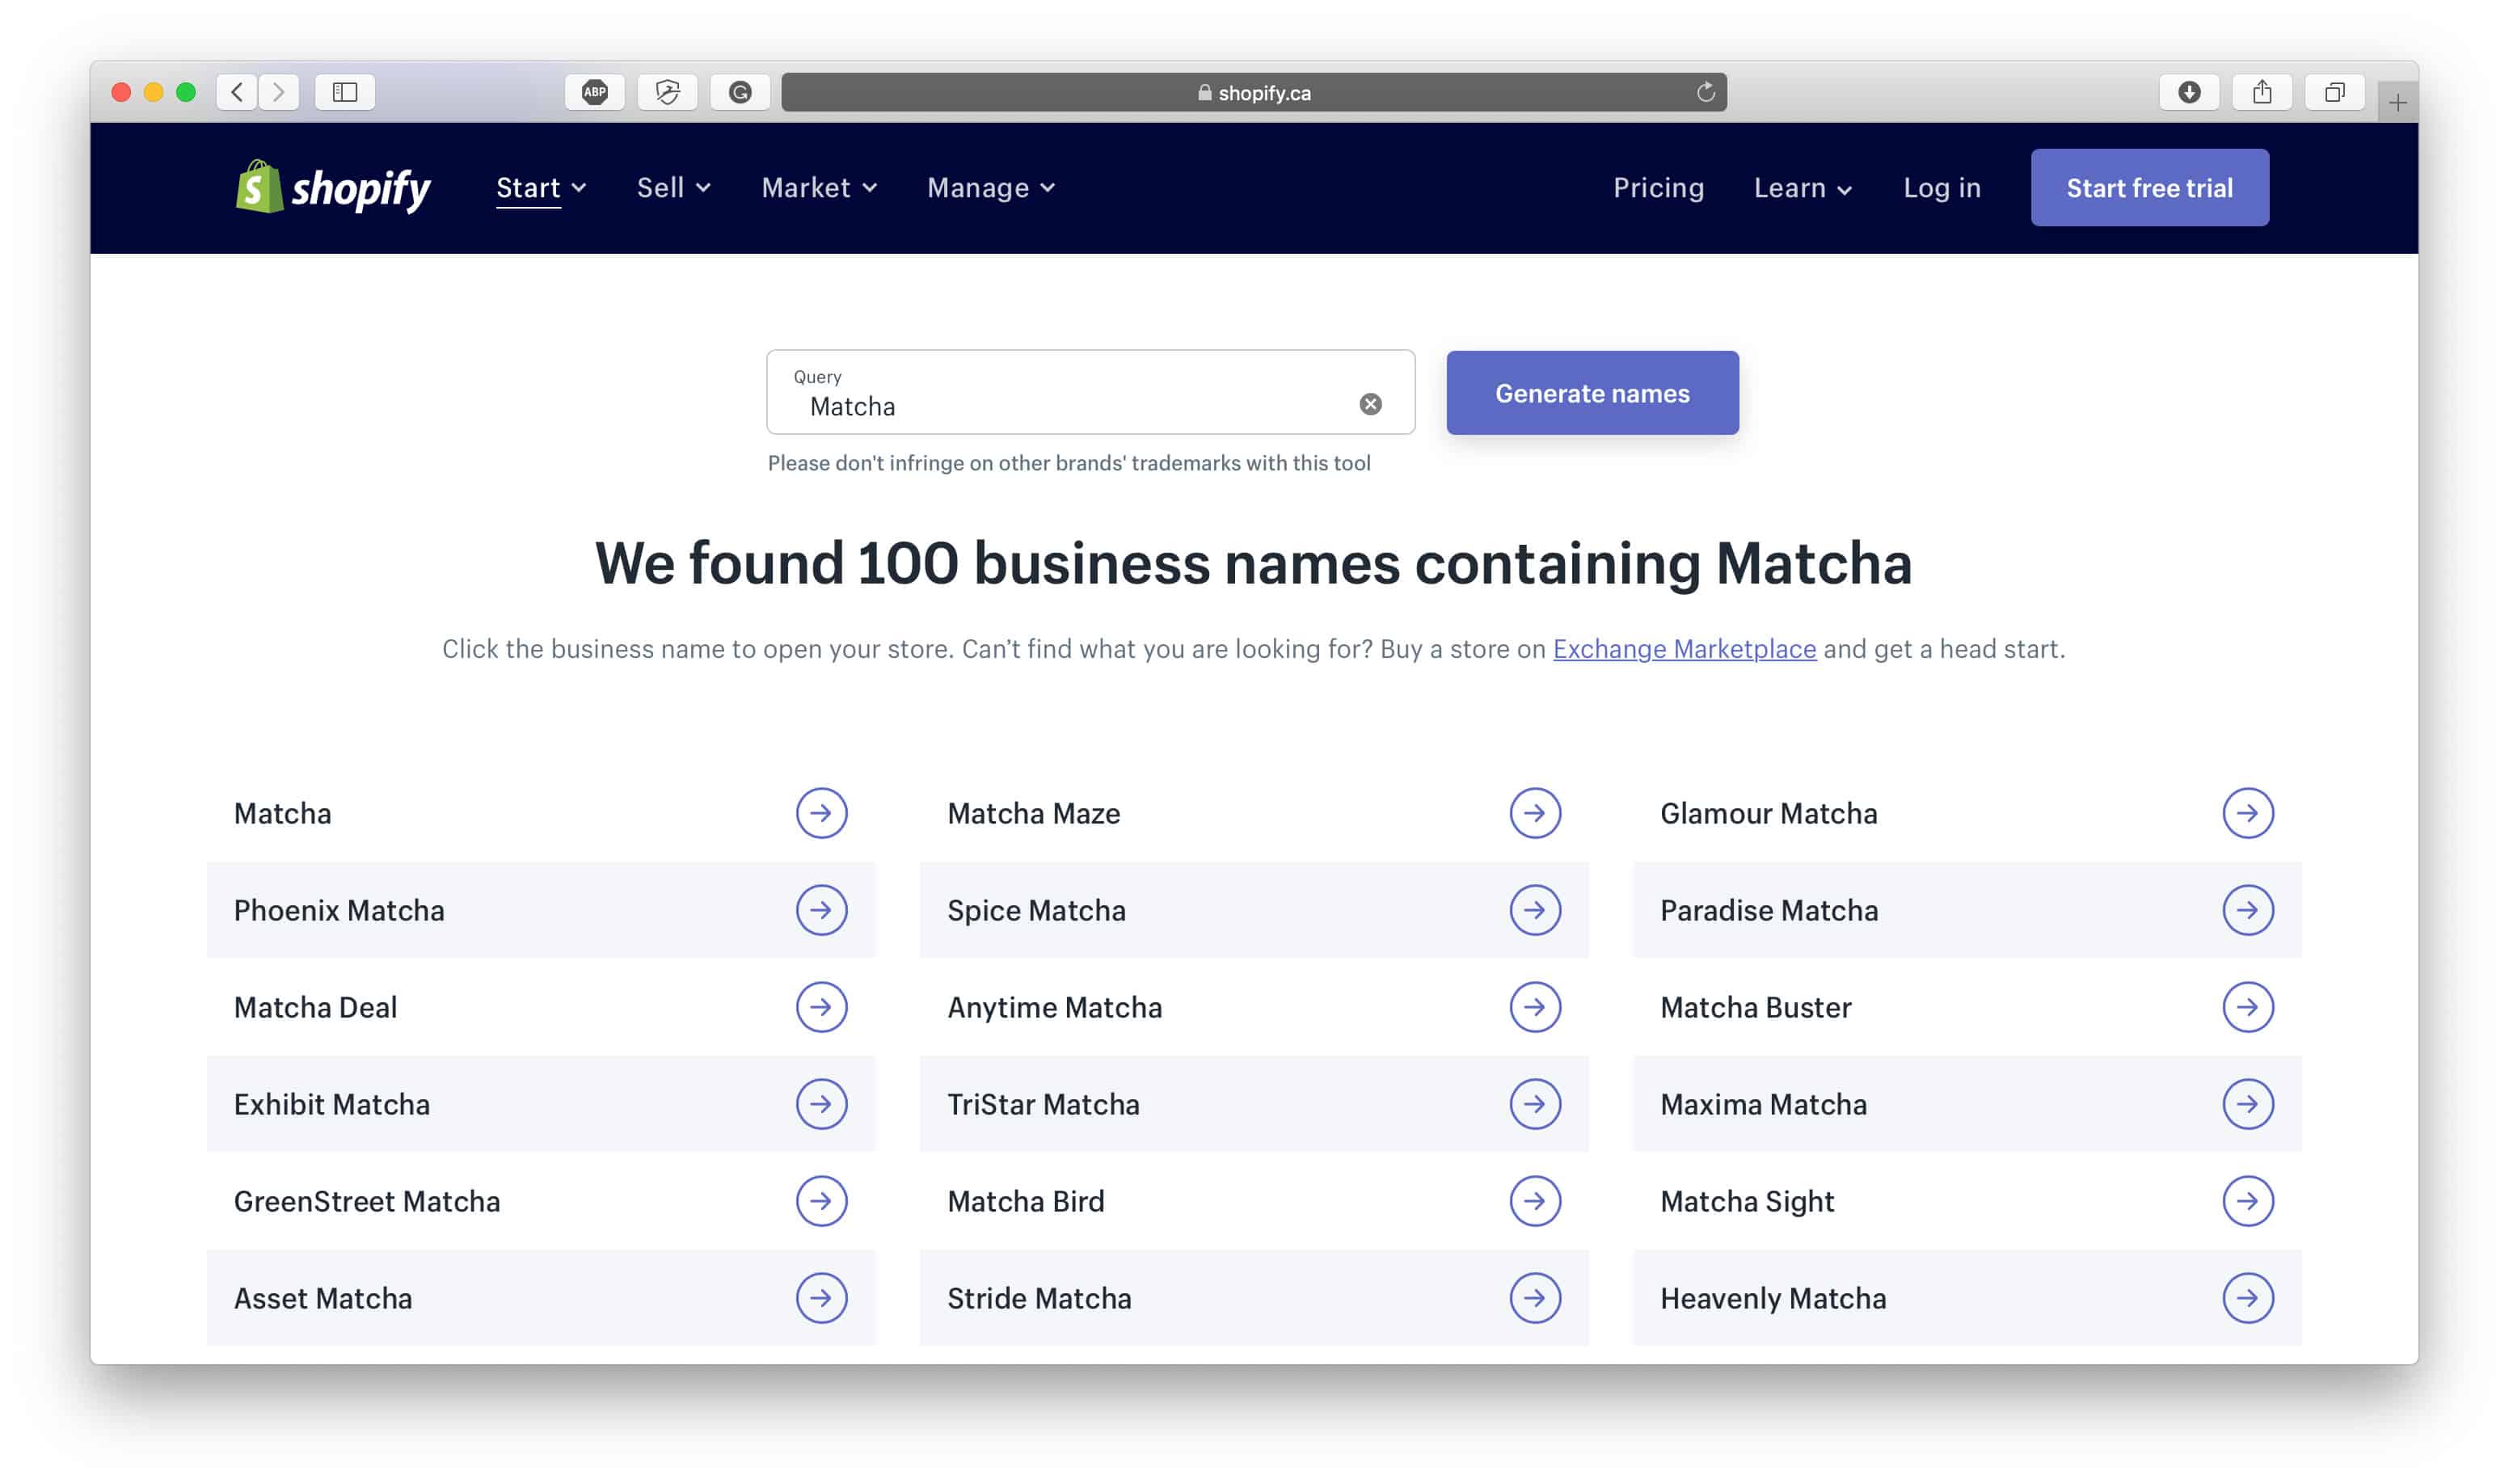The height and width of the screenshot is (1484, 2509).
Task: Click Generate names button
Action: tap(1592, 393)
